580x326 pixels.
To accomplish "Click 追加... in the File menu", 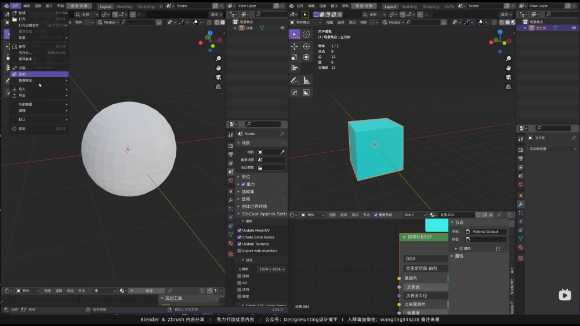I will (x=39, y=74).
